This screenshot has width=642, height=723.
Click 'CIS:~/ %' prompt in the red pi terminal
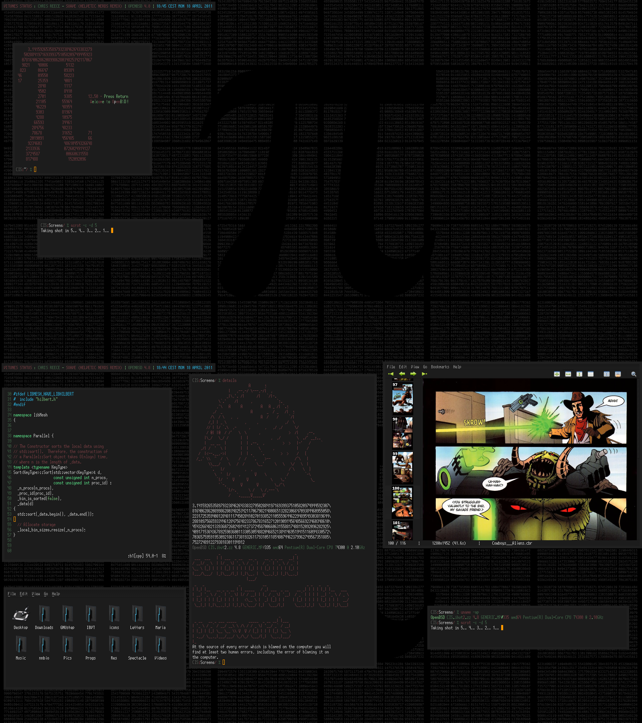(x=24, y=170)
